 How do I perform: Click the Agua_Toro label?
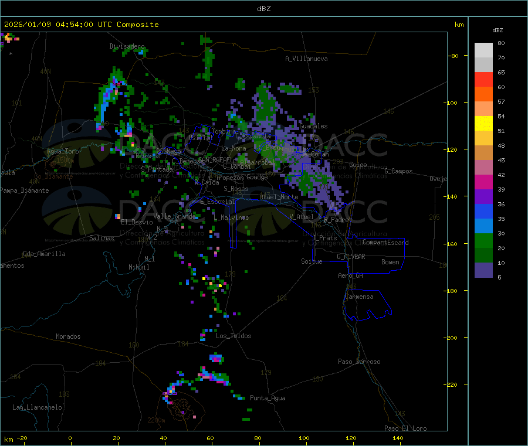pos(63,151)
